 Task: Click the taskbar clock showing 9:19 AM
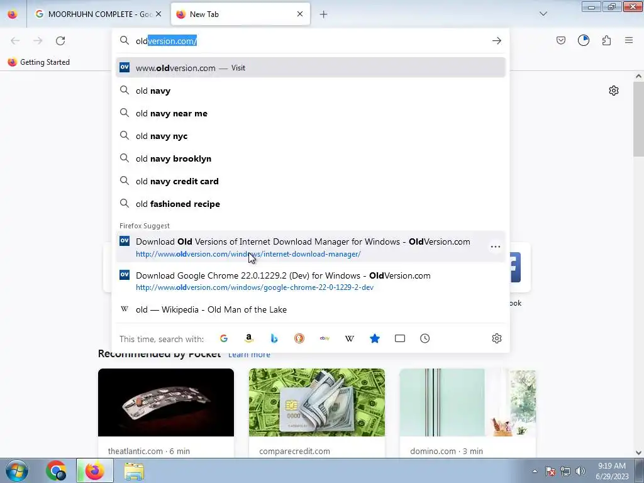pos(612,471)
